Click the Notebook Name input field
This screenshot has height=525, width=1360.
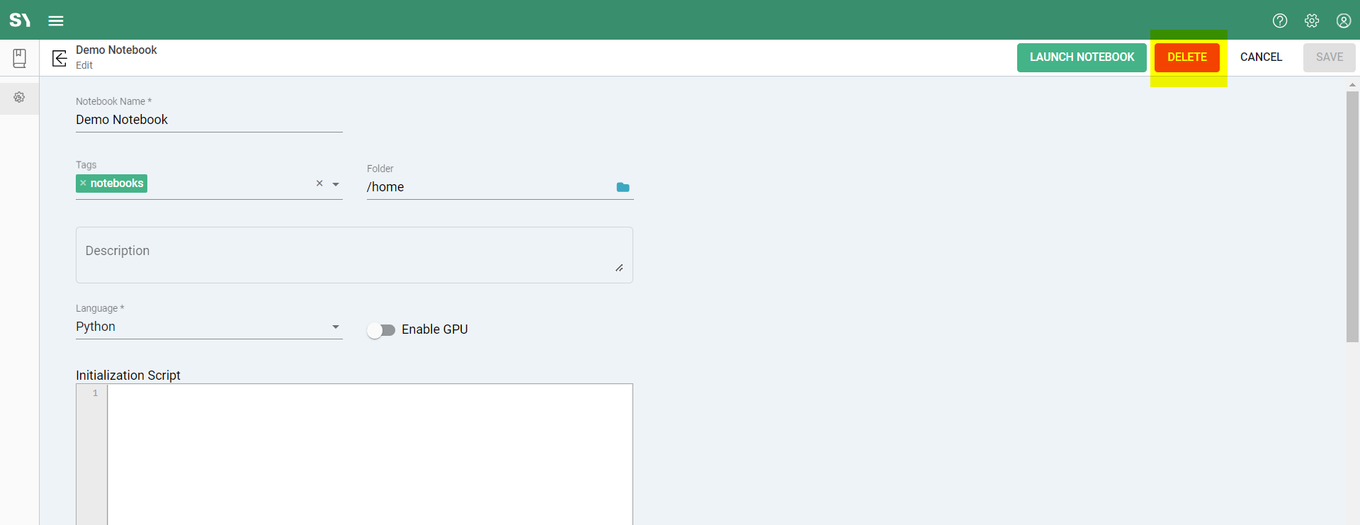[208, 120]
